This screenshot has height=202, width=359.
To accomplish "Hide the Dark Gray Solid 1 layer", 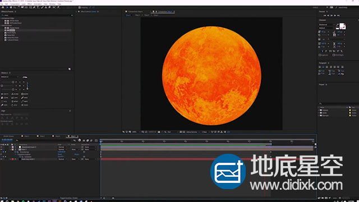I will pos(1,159).
